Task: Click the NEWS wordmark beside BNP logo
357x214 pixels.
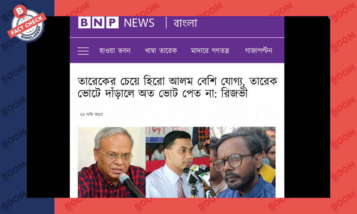Action: [139, 23]
